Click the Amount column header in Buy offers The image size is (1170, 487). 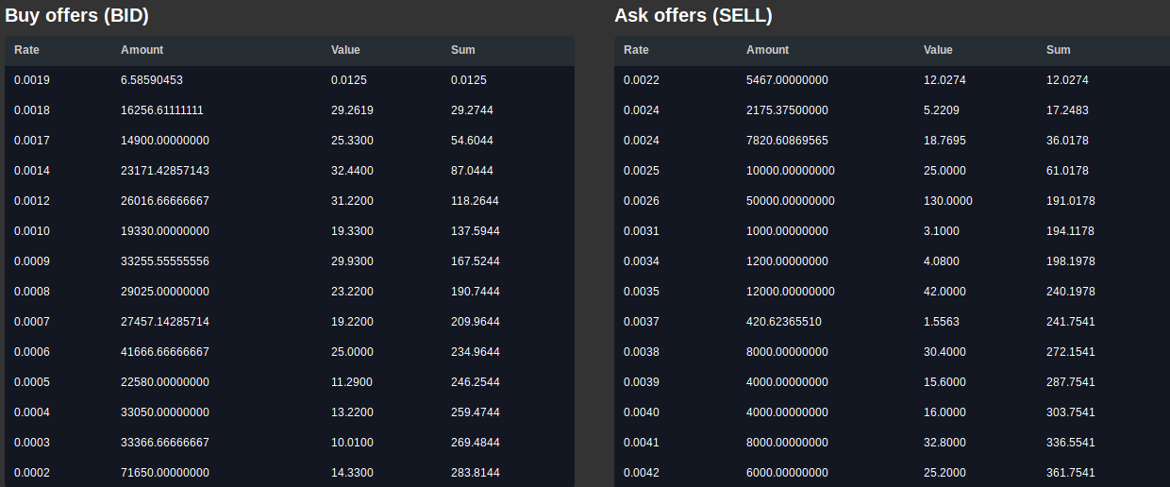(142, 50)
